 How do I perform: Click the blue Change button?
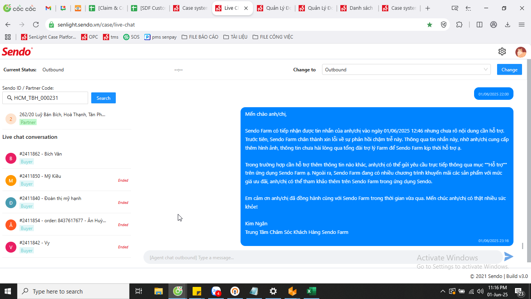tap(509, 69)
